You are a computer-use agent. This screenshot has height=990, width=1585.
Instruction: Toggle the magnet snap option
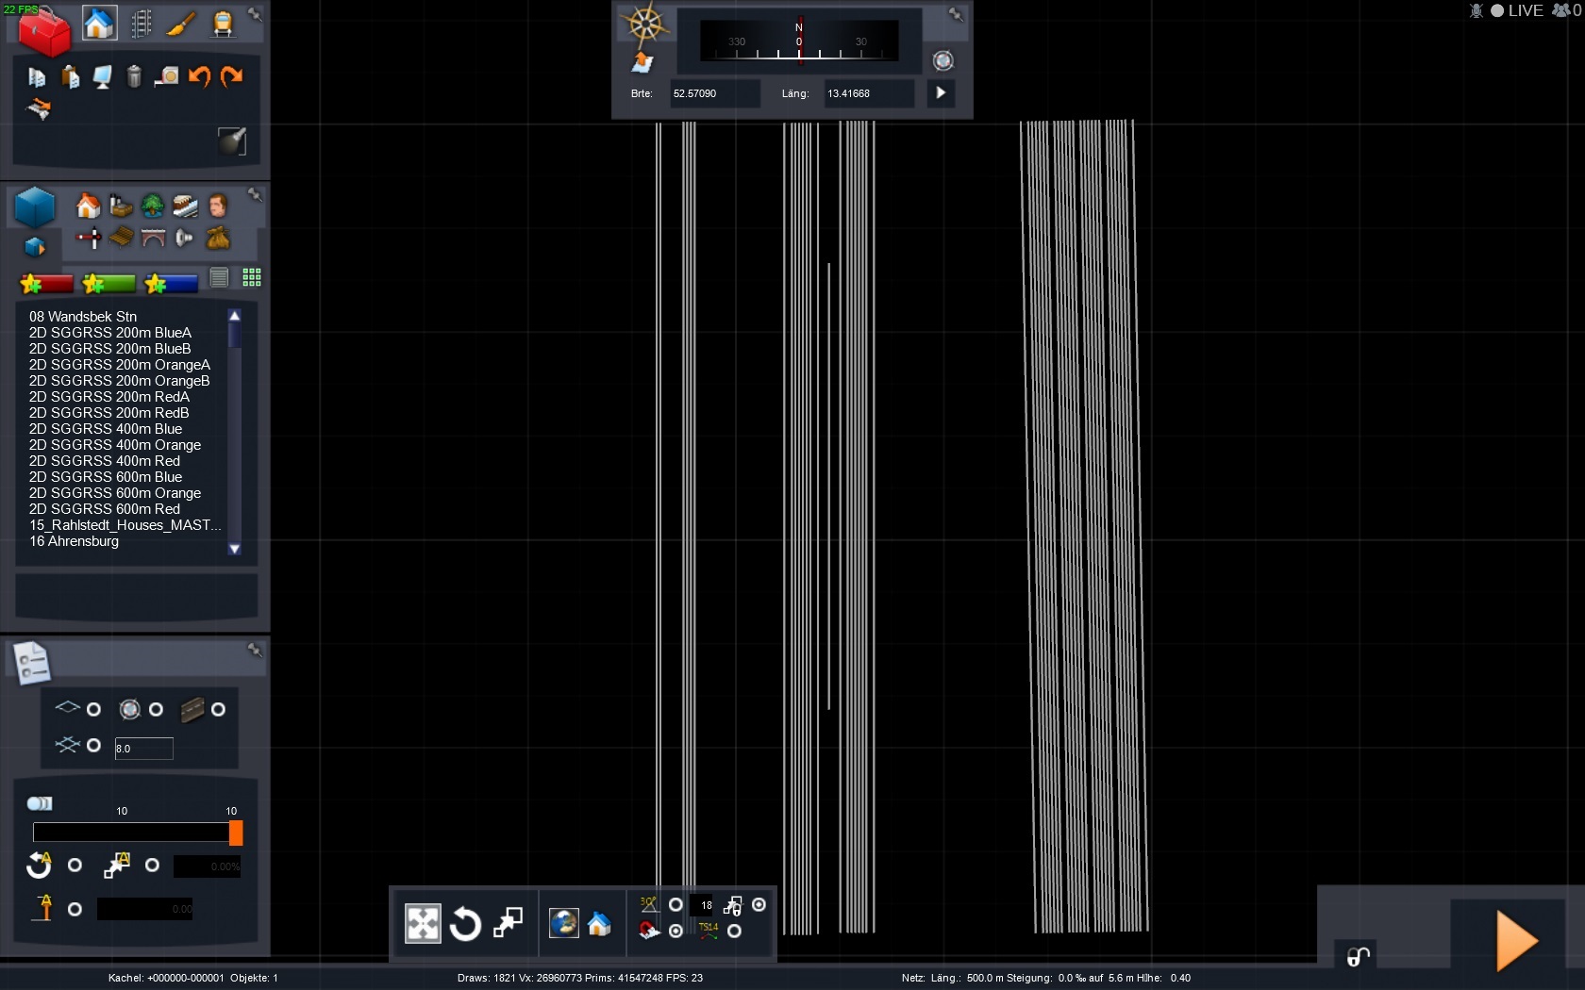click(x=676, y=931)
